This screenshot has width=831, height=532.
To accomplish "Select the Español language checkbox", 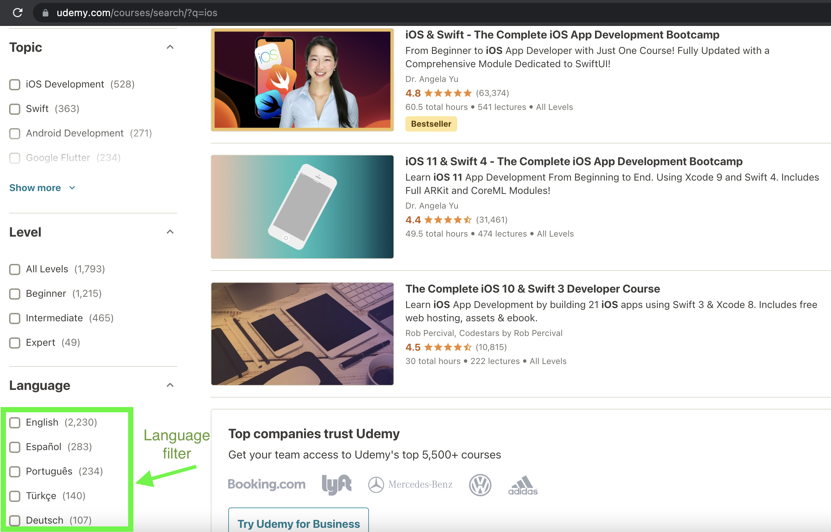I will pos(14,447).
